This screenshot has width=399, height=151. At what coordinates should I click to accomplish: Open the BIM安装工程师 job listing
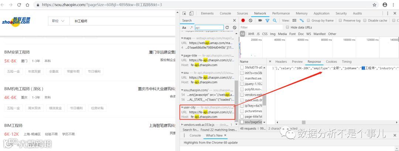click(x=17, y=52)
